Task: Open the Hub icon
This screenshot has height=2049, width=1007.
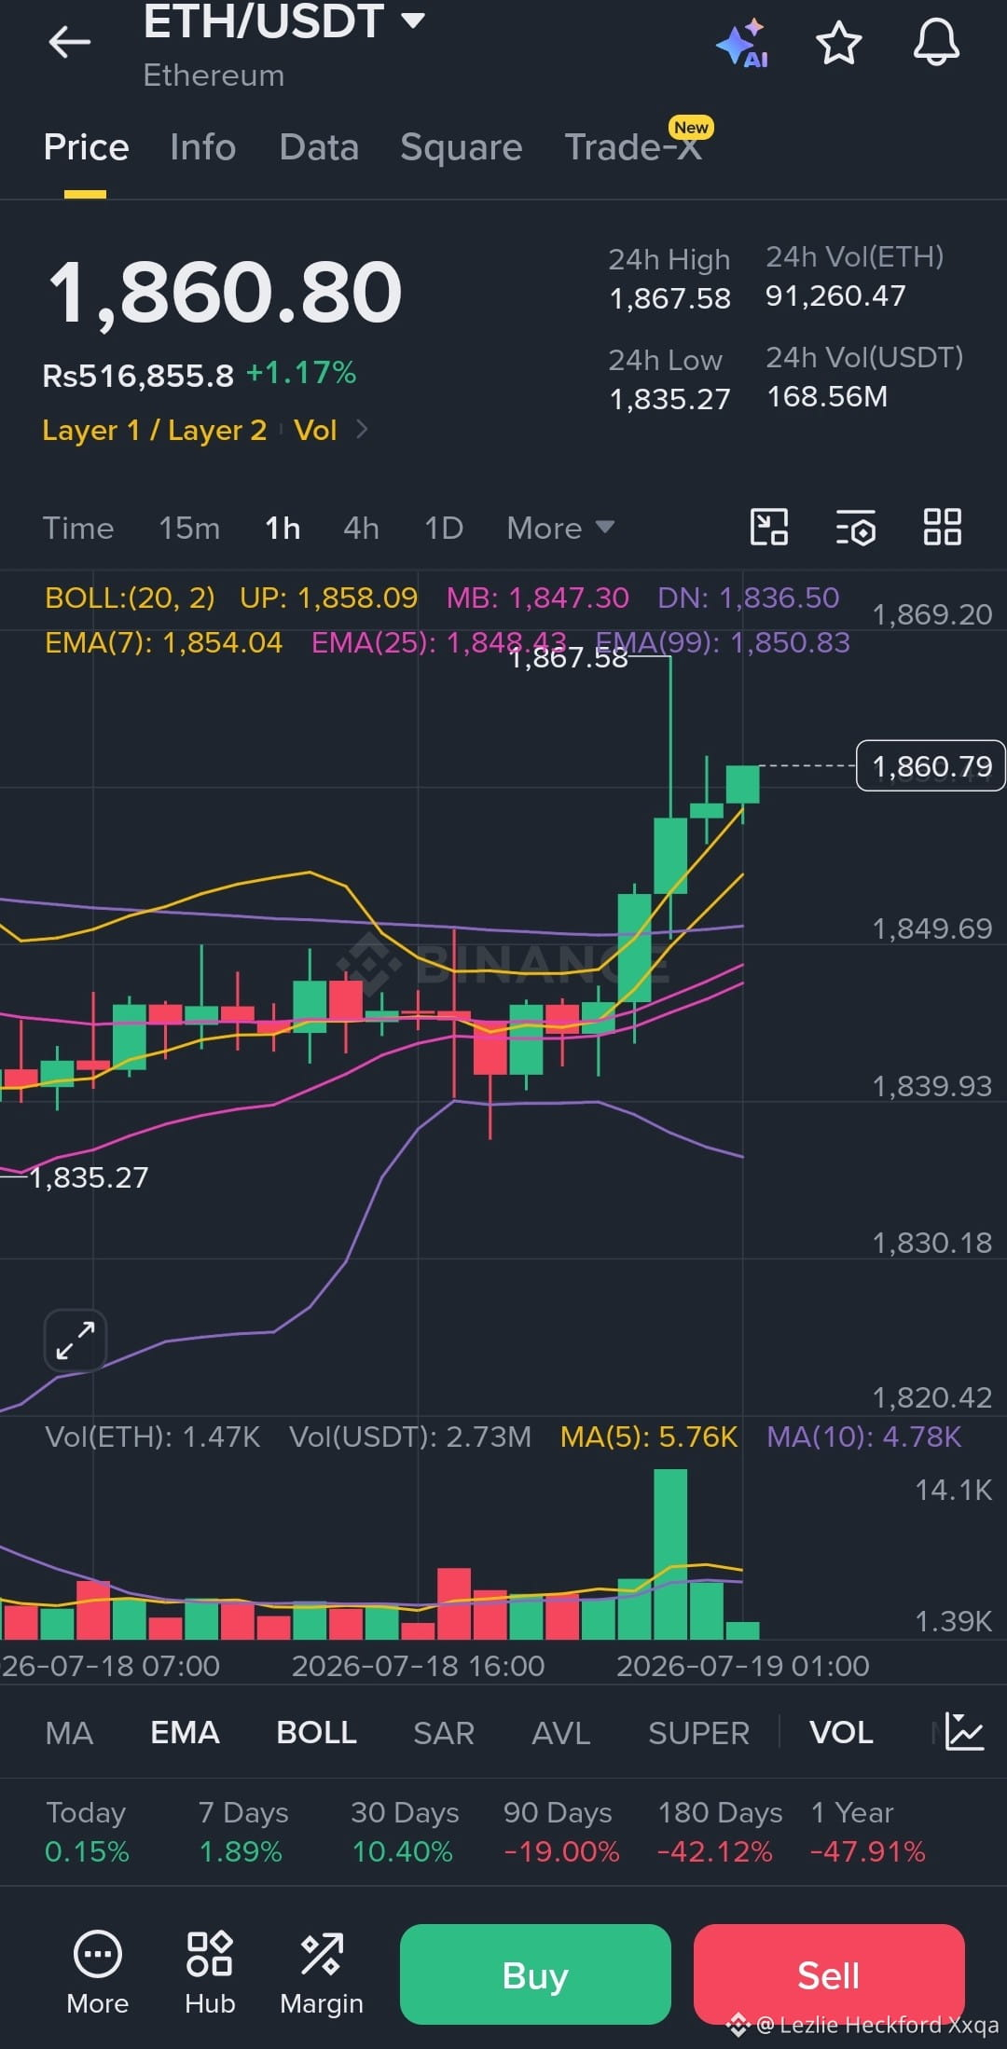Action: coord(210,1973)
